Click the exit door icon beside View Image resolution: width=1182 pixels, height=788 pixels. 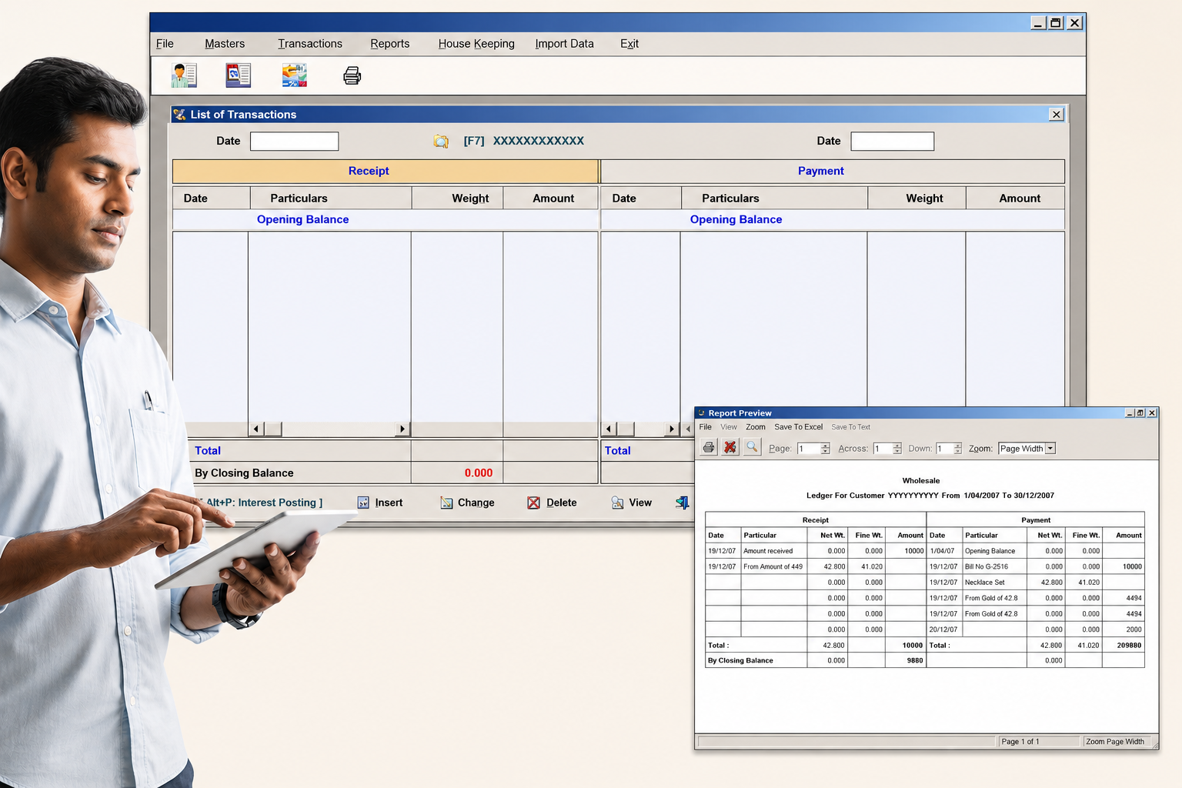click(682, 503)
